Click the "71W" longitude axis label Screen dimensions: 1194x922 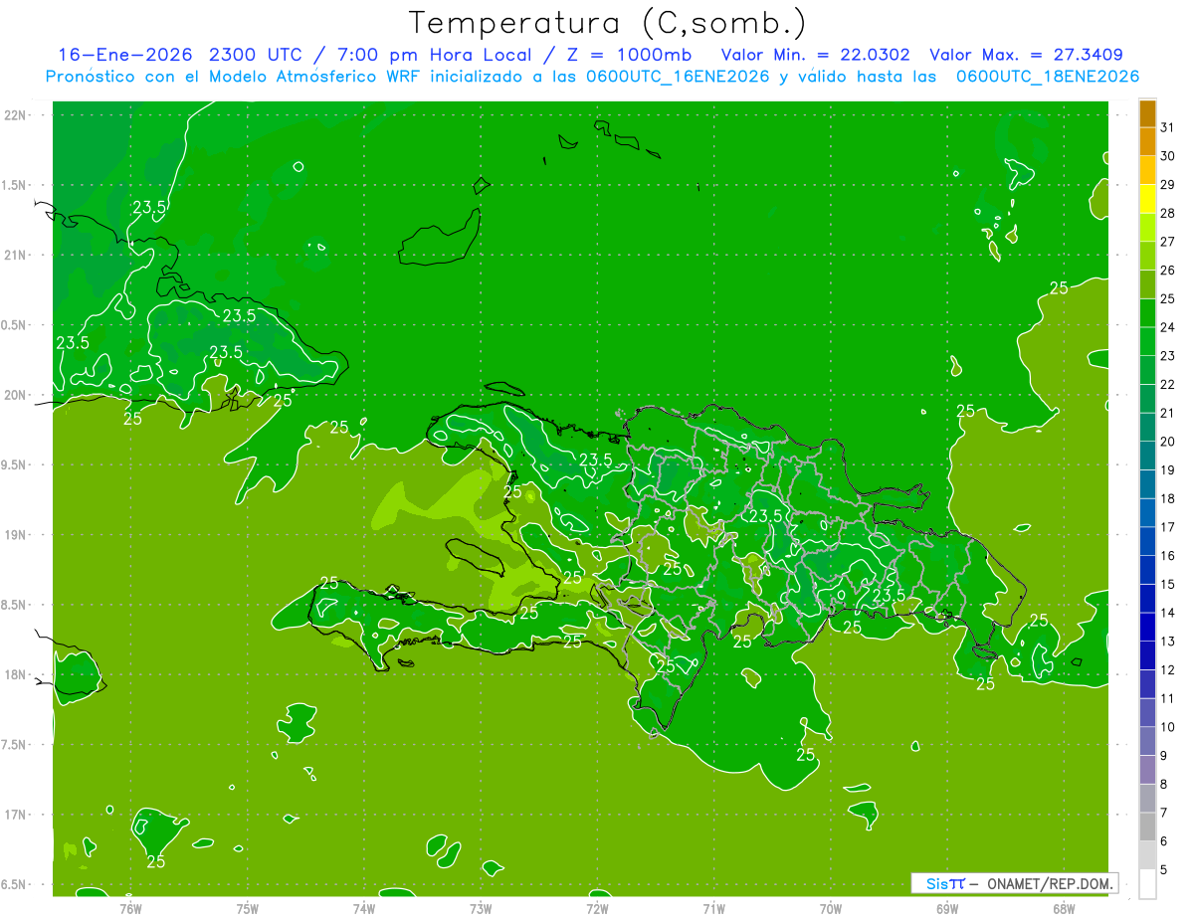pos(713,909)
